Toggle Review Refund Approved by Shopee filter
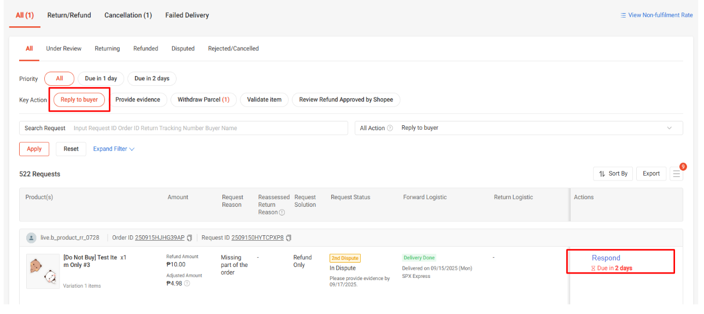Image resolution: width=704 pixels, height=314 pixels. (x=346, y=100)
